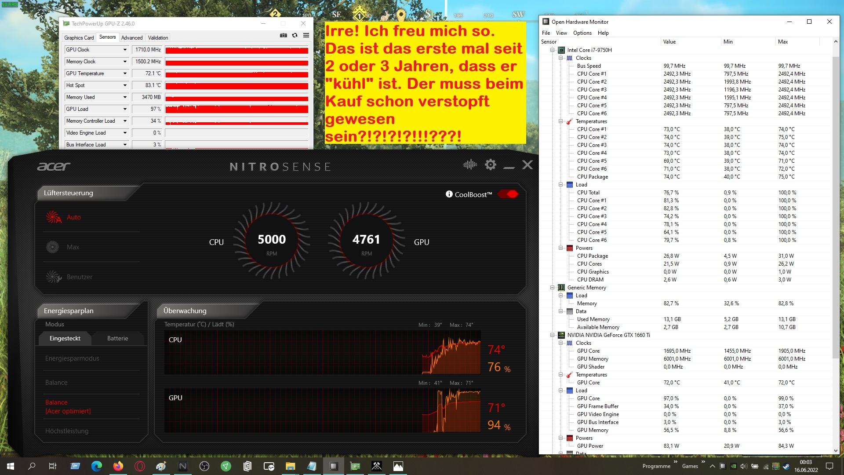
Task: Select Auto fan control mode
Action: coord(73,217)
